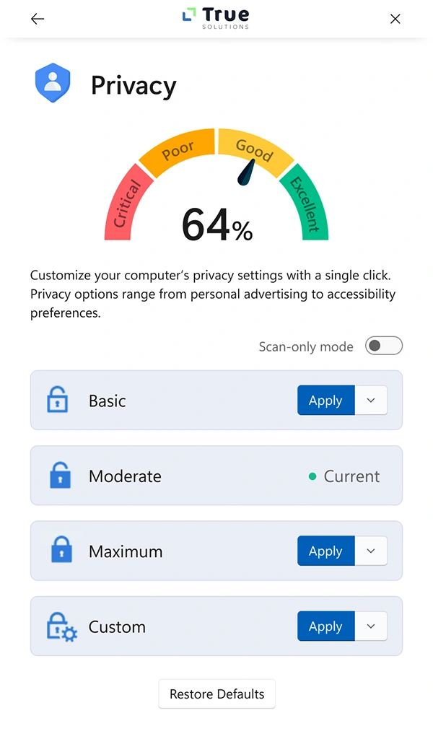Close the Privacy panel with X
The width and height of the screenshot is (433, 739).
pos(395,19)
